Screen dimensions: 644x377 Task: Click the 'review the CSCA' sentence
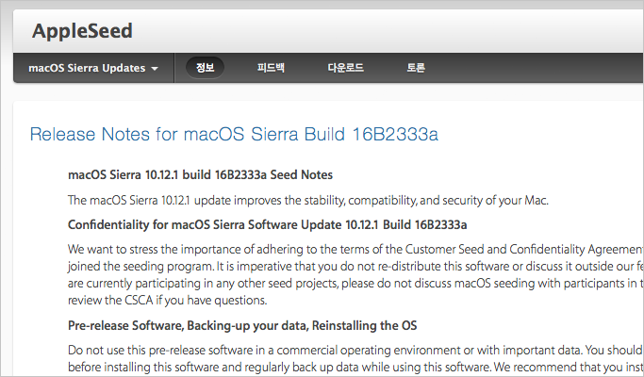click(x=167, y=301)
